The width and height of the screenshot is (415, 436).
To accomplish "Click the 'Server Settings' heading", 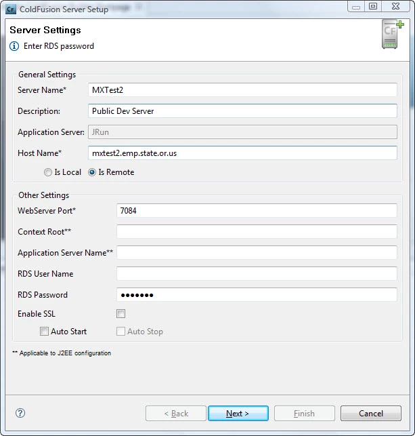I will [45, 30].
